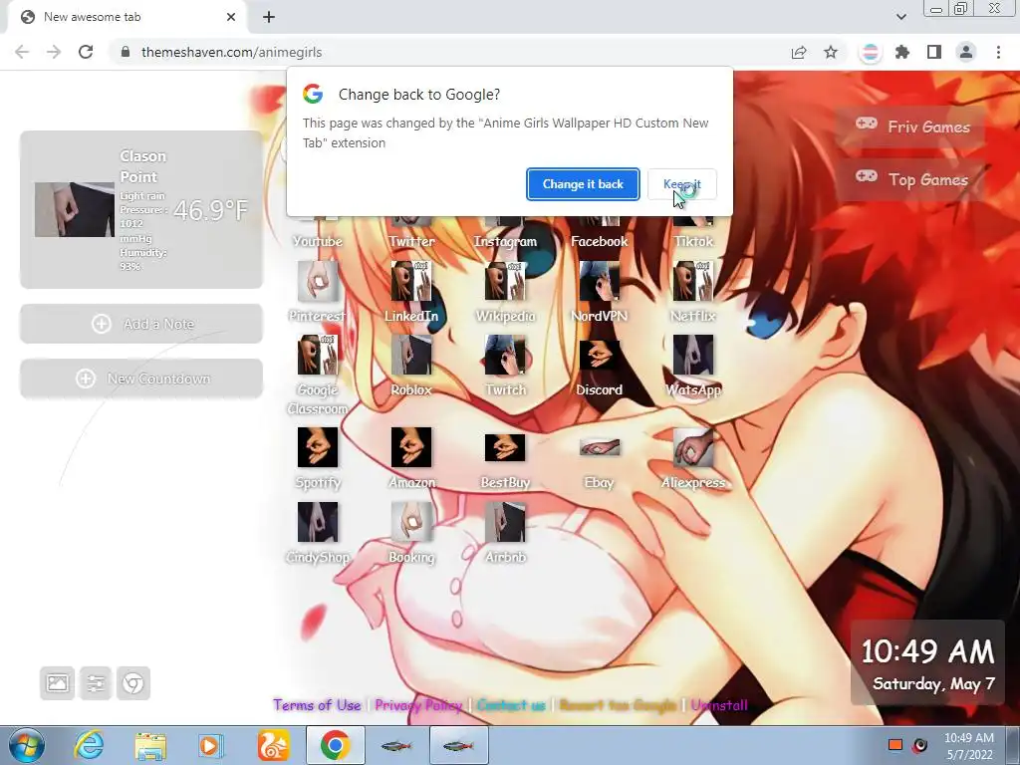Reload the page with refresh icon
Screen dimensions: 1020x765
[86, 52]
